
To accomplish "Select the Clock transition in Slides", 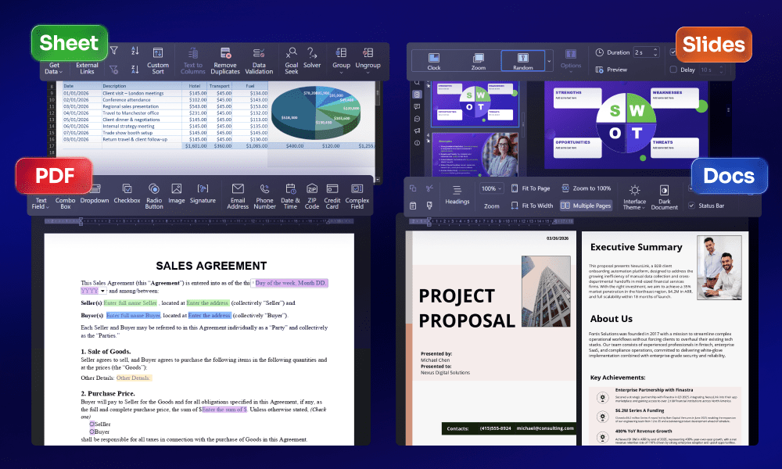I will pos(434,61).
